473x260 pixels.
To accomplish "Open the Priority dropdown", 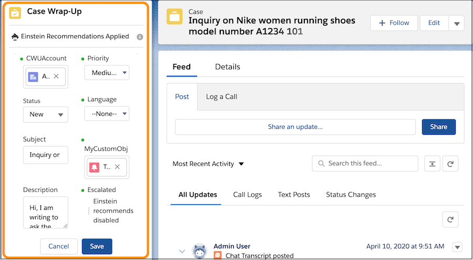I will [x=107, y=73].
